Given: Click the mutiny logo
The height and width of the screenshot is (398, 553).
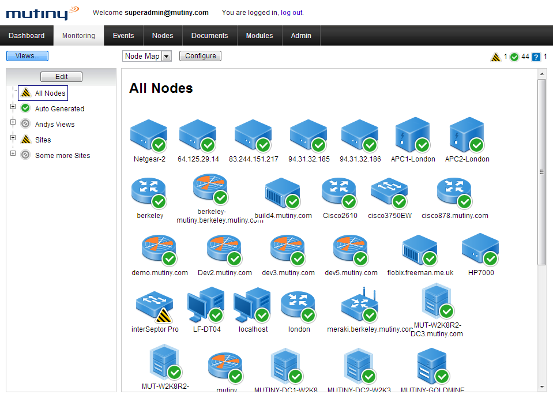Looking at the screenshot, I should pyautogui.click(x=42, y=13).
